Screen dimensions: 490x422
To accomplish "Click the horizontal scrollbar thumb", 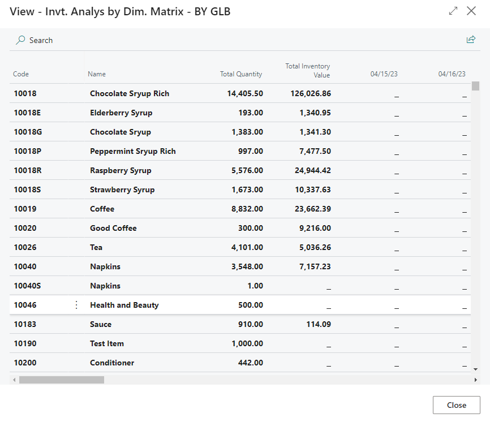I will point(61,380).
